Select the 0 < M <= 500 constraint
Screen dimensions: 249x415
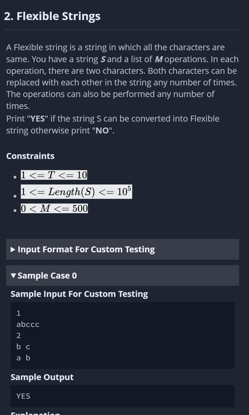click(x=54, y=209)
